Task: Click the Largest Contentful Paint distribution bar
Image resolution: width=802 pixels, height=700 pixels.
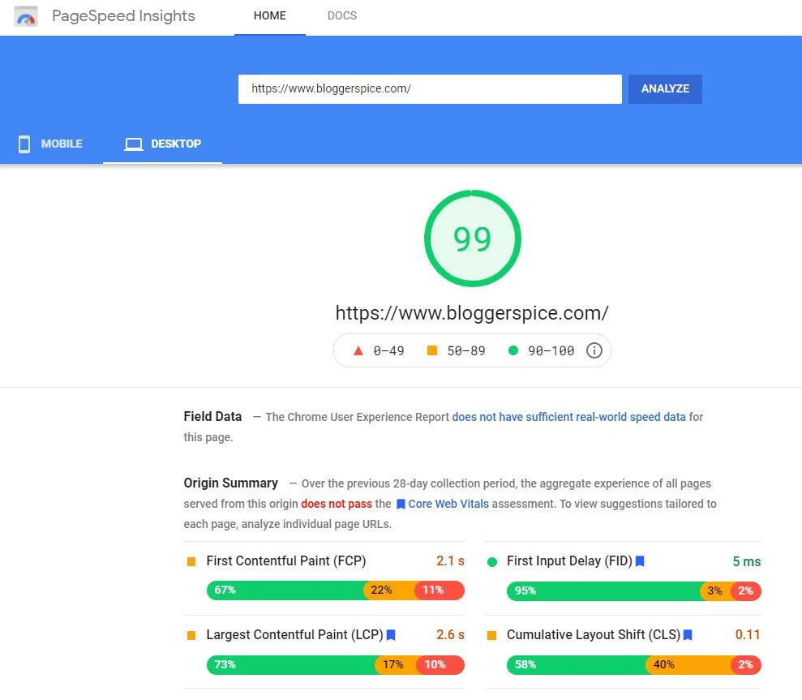Action: (336, 664)
